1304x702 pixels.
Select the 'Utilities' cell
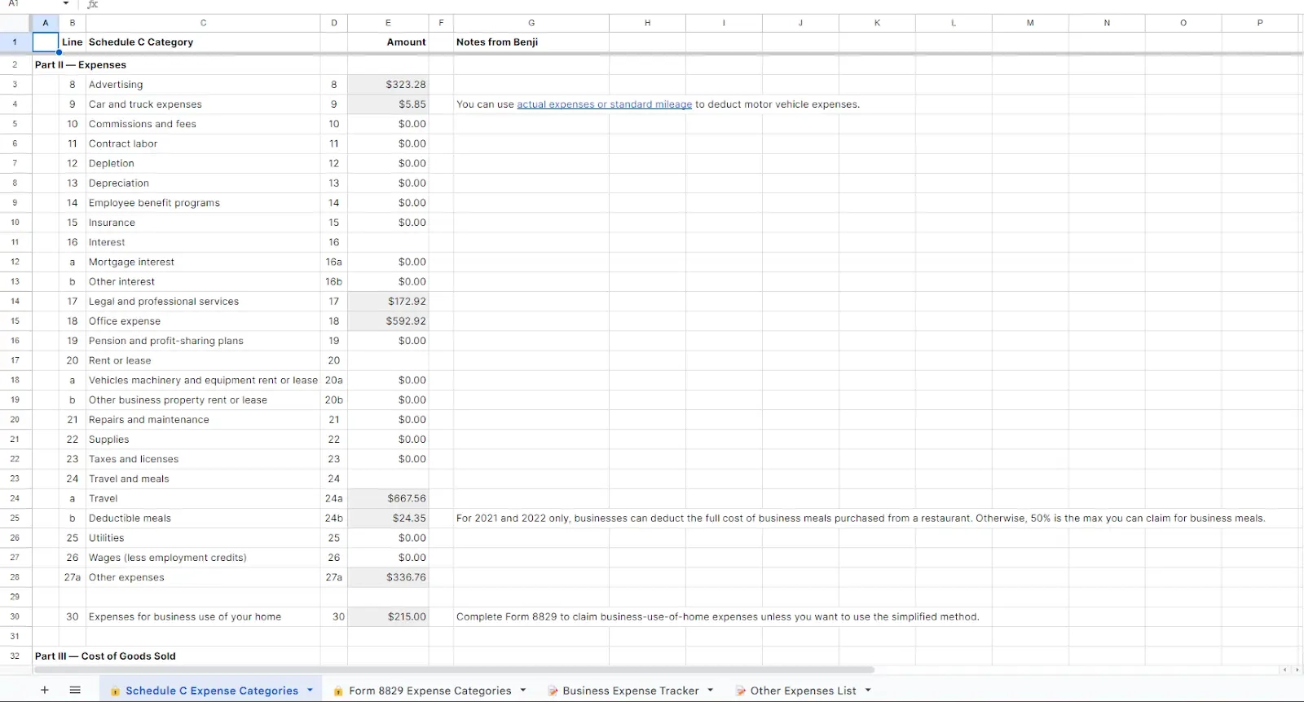203,537
